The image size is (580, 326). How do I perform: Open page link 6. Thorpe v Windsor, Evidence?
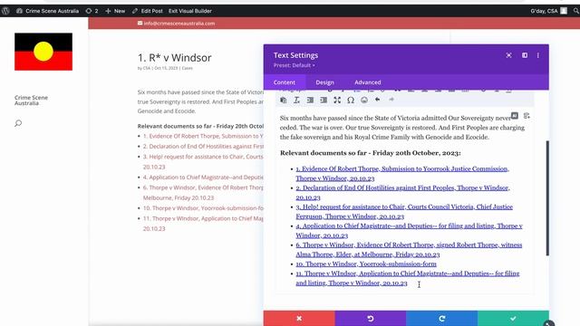(x=203, y=193)
